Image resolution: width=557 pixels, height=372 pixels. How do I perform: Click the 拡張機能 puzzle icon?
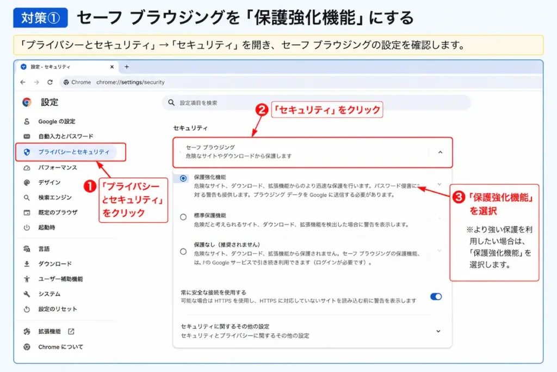(x=27, y=332)
